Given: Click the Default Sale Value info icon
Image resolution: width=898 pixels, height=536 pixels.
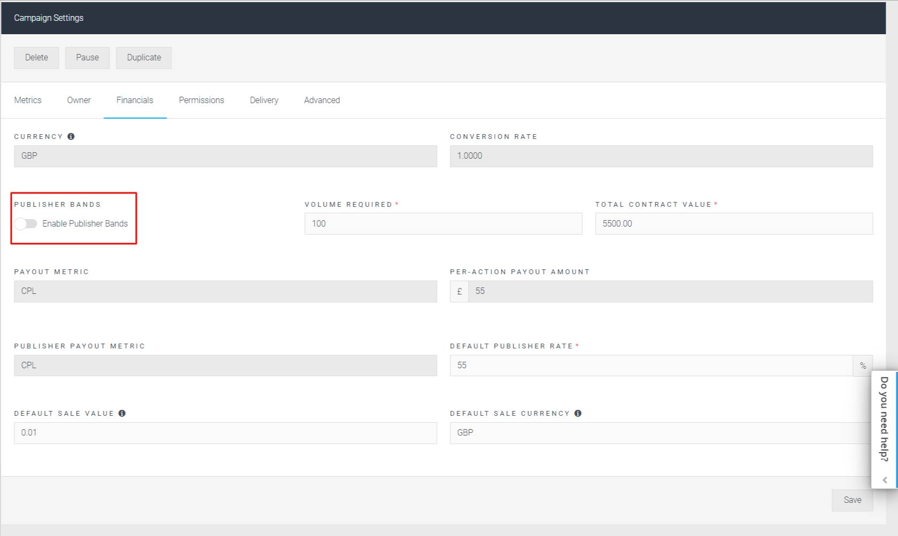Looking at the screenshot, I should 122,413.
